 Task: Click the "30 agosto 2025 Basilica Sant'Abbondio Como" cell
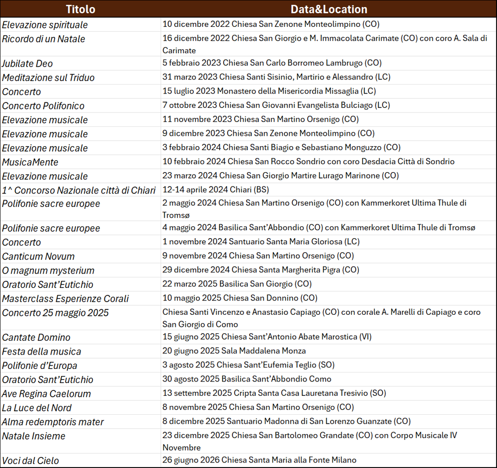click(329, 379)
